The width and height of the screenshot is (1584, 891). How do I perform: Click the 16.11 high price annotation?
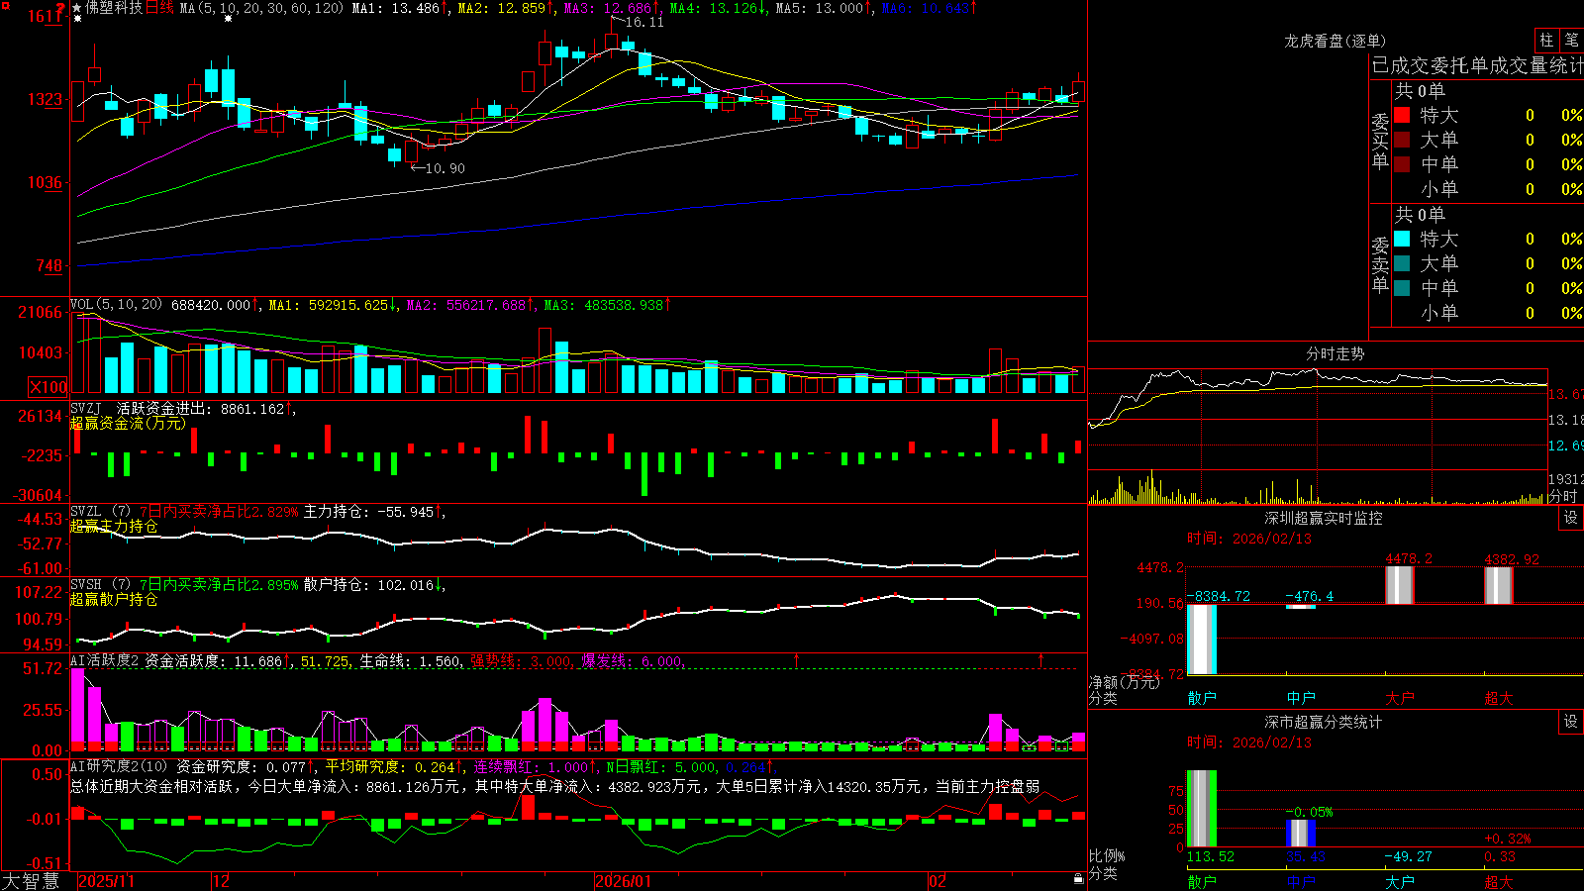644,22
